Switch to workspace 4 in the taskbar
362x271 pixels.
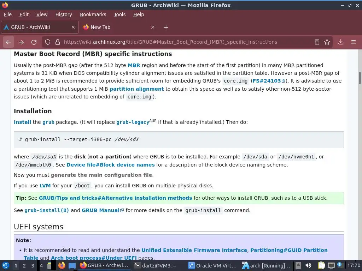[41, 266]
